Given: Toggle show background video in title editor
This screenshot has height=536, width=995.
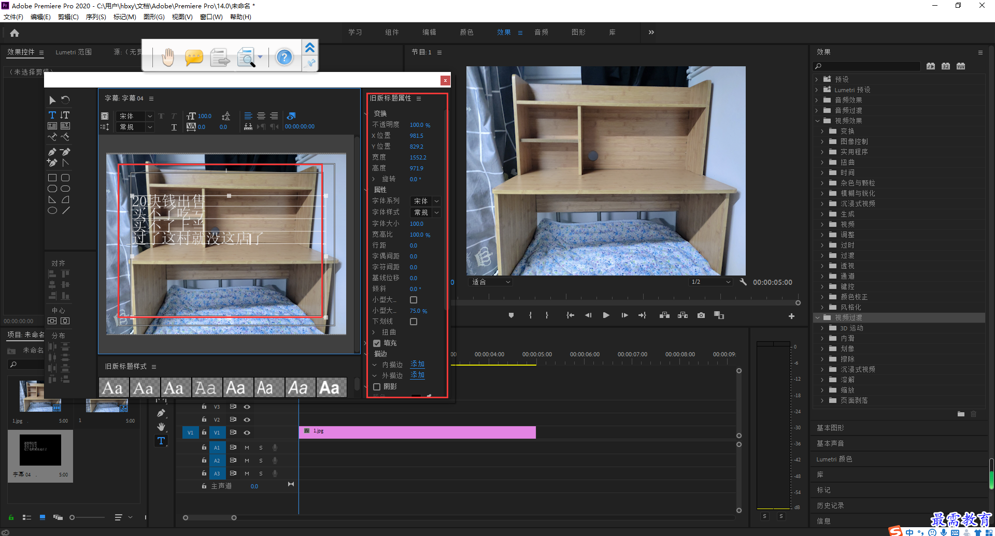Looking at the screenshot, I should tap(291, 116).
